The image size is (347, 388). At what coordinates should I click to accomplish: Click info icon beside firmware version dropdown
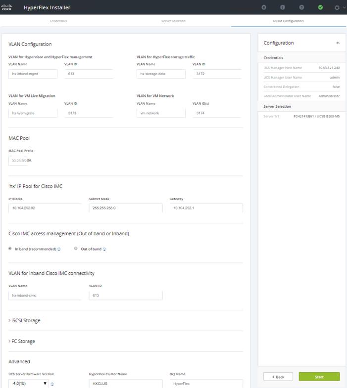pyautogui.click(x=52, y=384)
